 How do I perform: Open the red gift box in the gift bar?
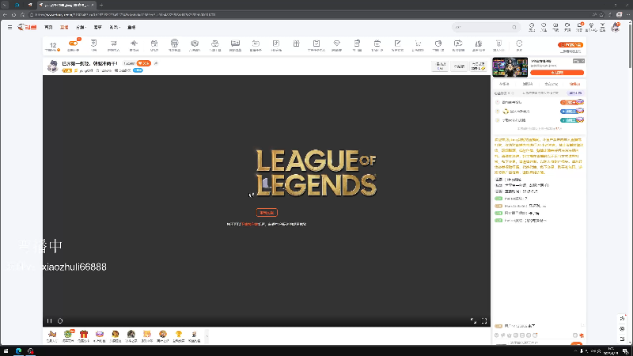tap(84, 334)
